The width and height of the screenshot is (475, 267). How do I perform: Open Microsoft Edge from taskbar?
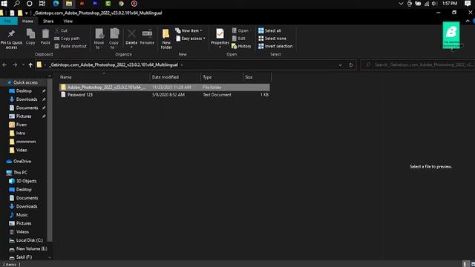(56, 4)
